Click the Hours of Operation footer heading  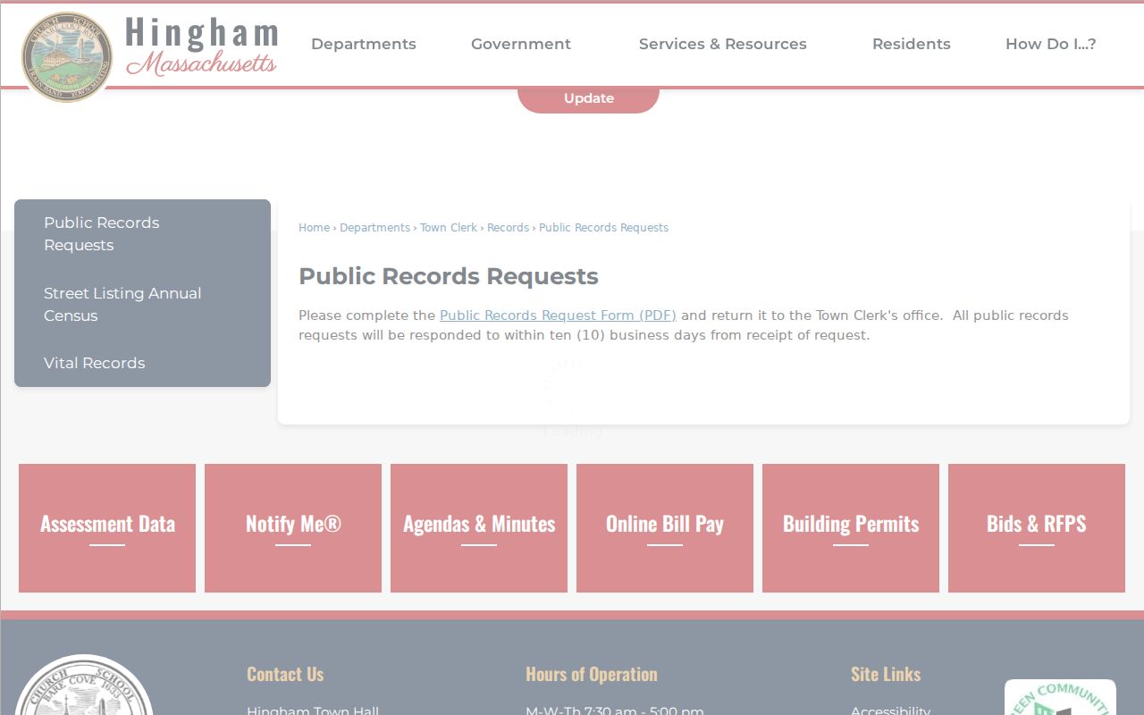coord(592,675)
